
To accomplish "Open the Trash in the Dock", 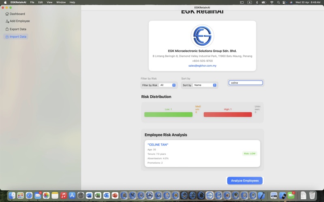I will click(x=312, y=195).
